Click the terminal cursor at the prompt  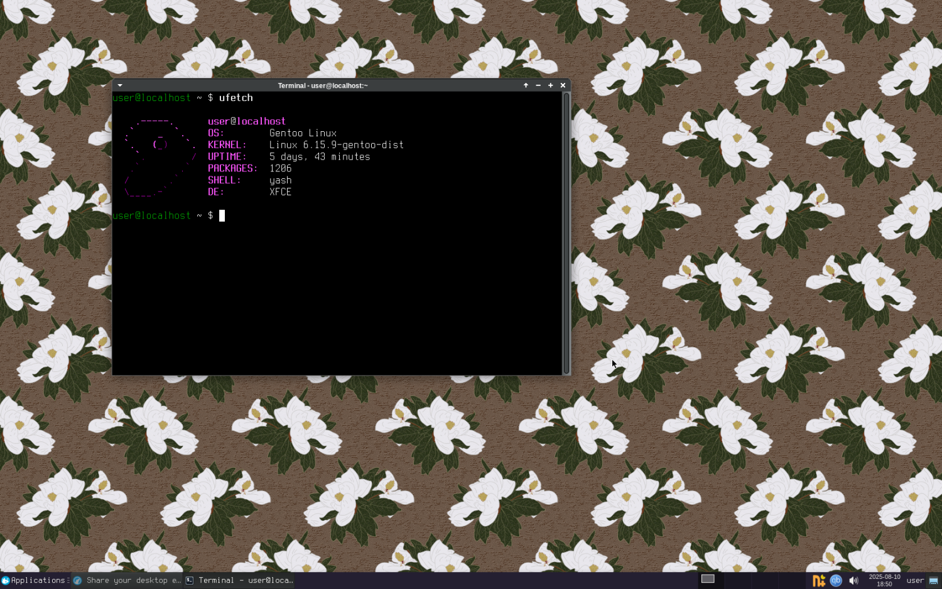222,215
